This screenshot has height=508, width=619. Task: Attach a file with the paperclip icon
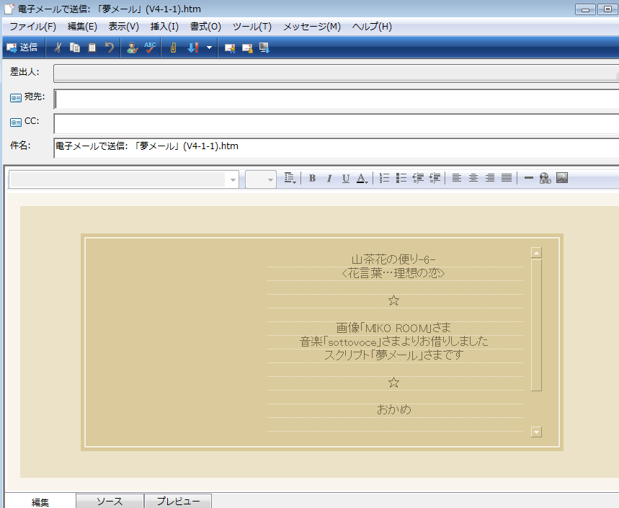[x=173, y=48]
